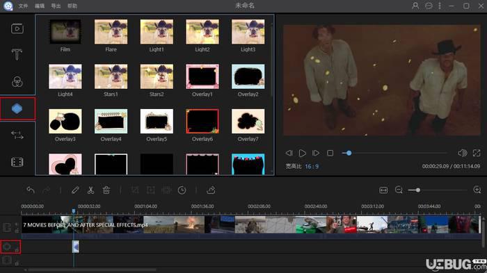Open the Transitions sidebar icon
Image resolution: width=487 pixels, height=273 pixels.
17,135
